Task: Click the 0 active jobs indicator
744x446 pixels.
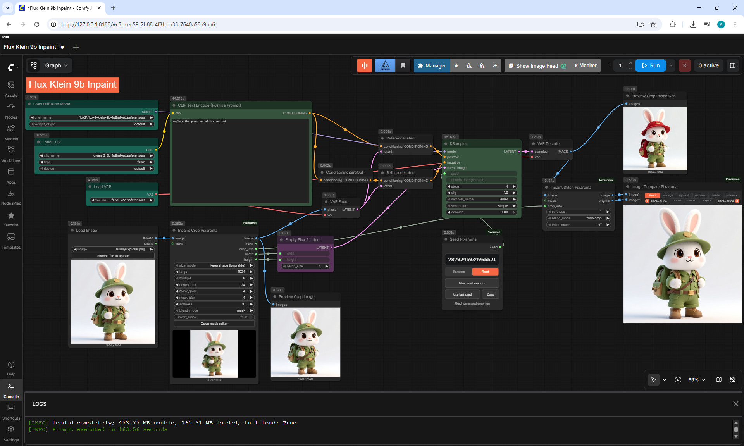Action: coord(708,65)
